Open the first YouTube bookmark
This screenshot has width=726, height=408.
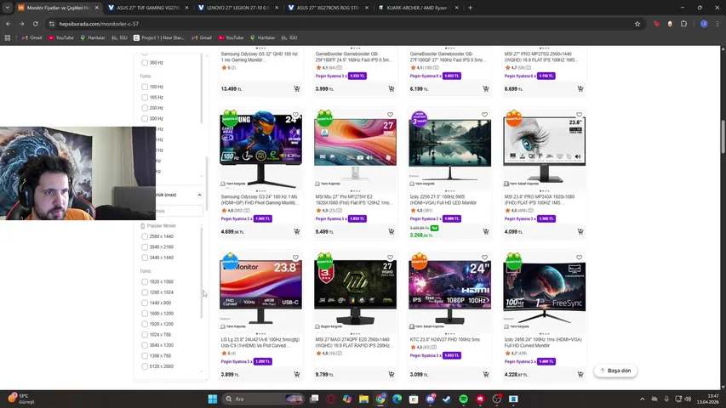(61, 37)
